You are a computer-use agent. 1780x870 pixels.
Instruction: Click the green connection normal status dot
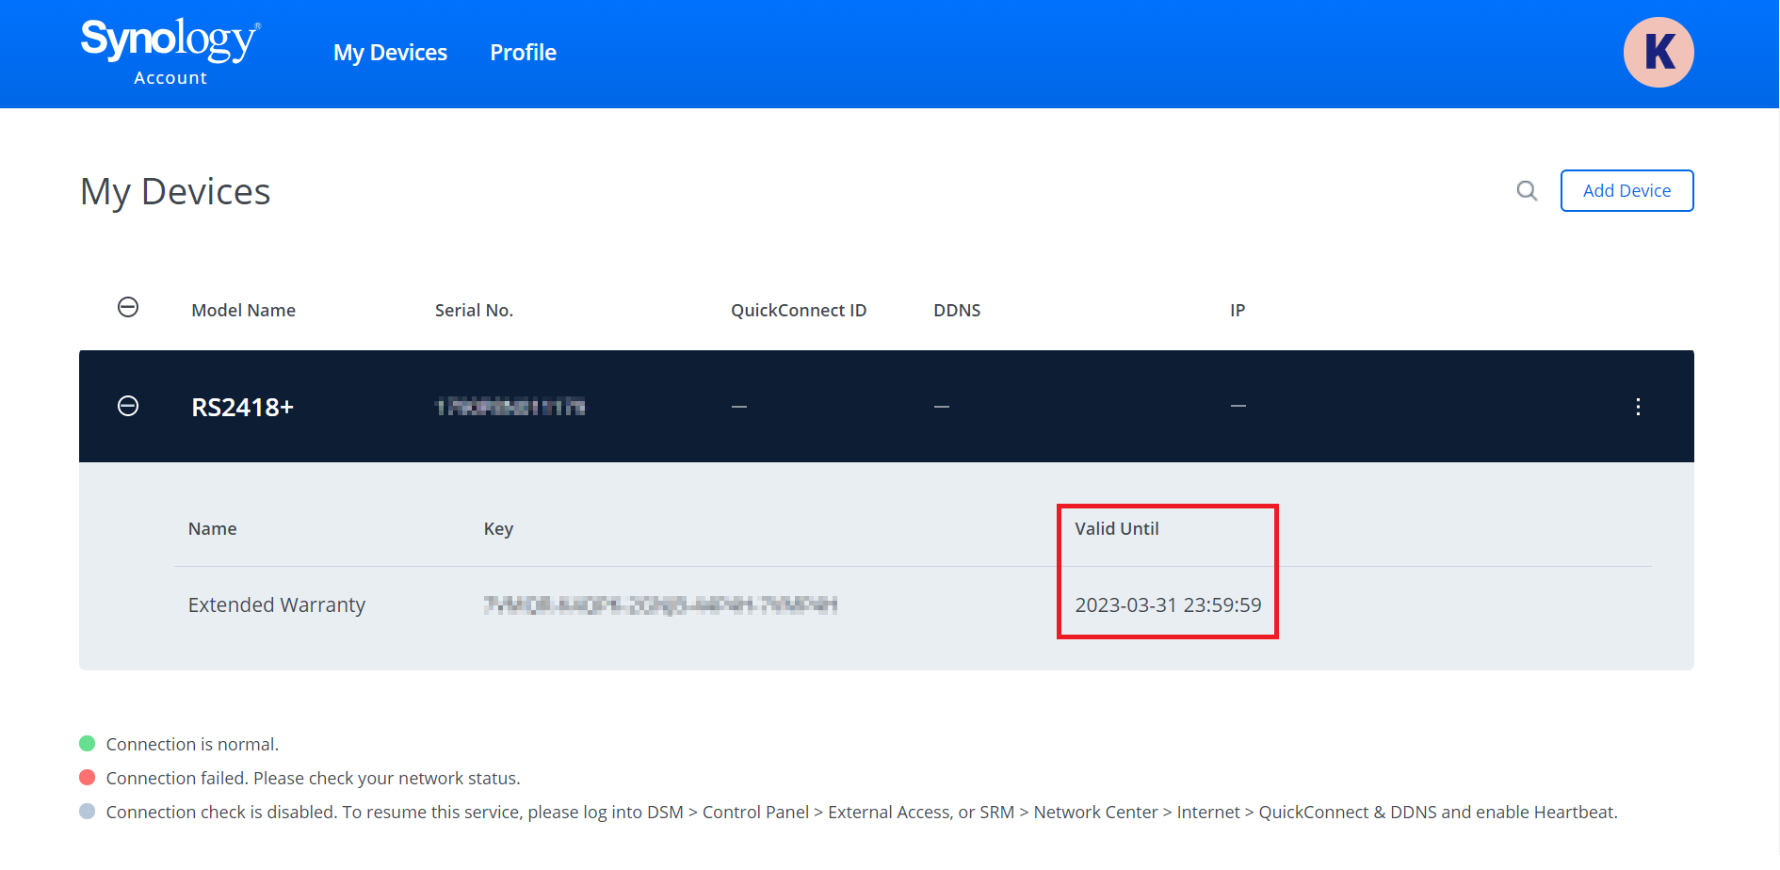[88, 744]
